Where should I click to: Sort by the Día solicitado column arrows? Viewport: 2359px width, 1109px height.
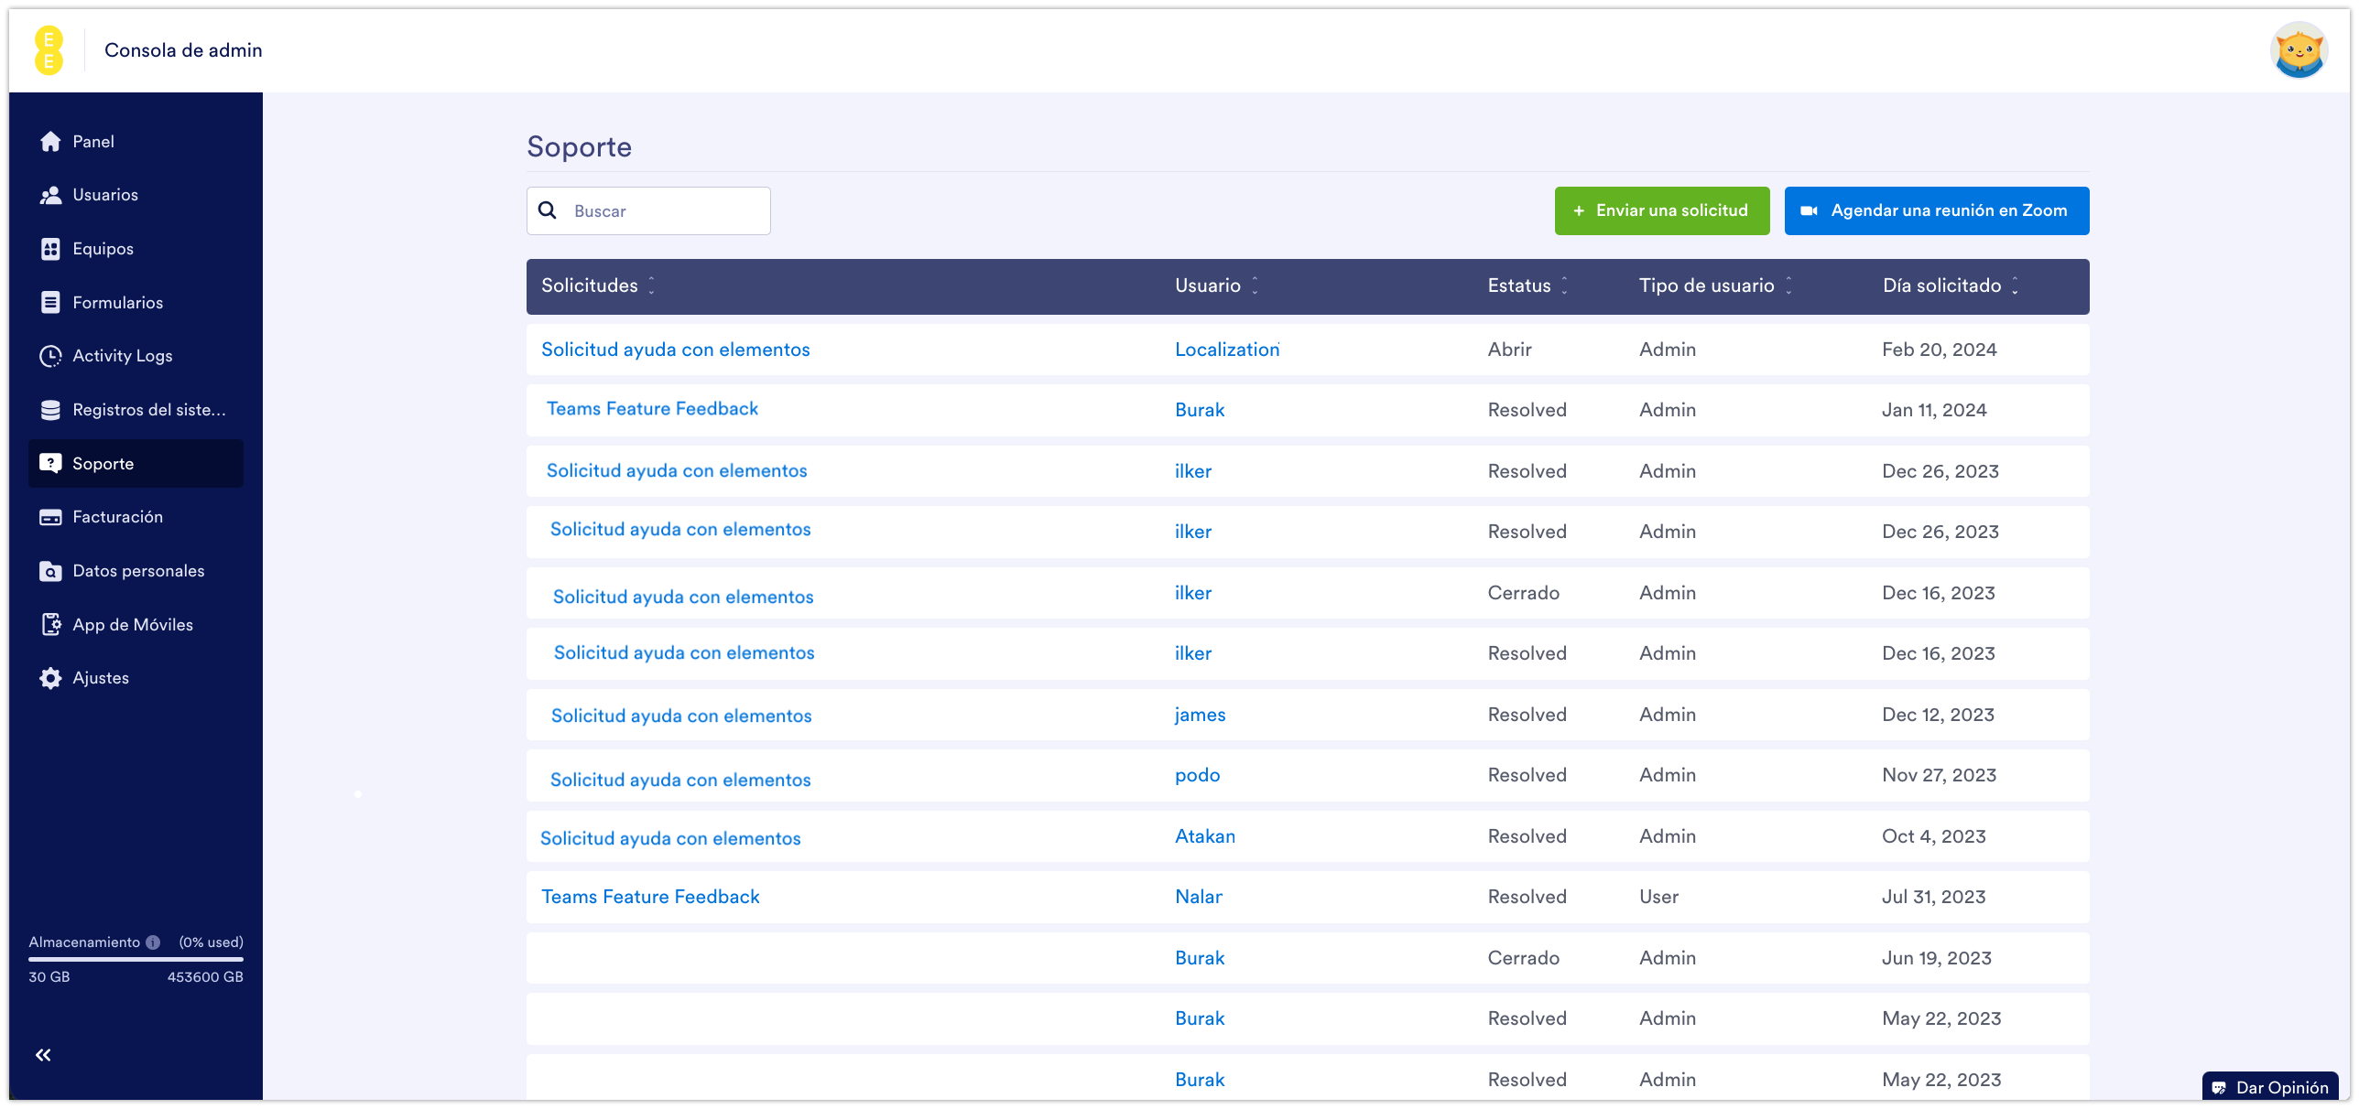pyautogui.click(x=2015, y=285)
